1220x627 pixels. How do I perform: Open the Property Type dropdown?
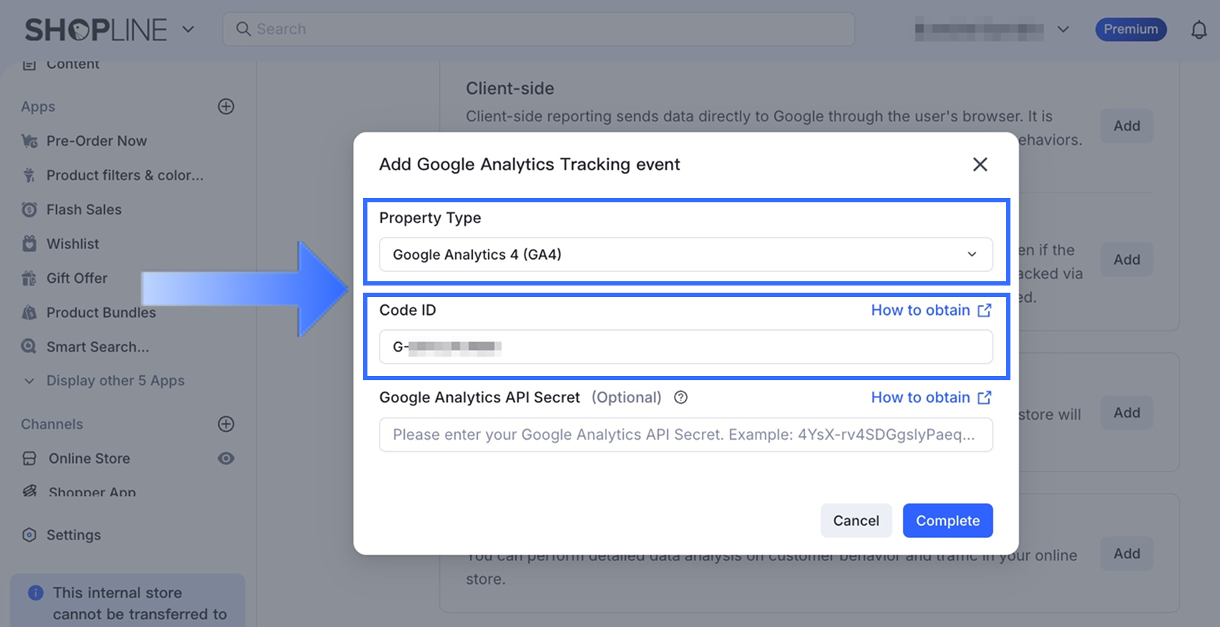click(x=685, y=255)
